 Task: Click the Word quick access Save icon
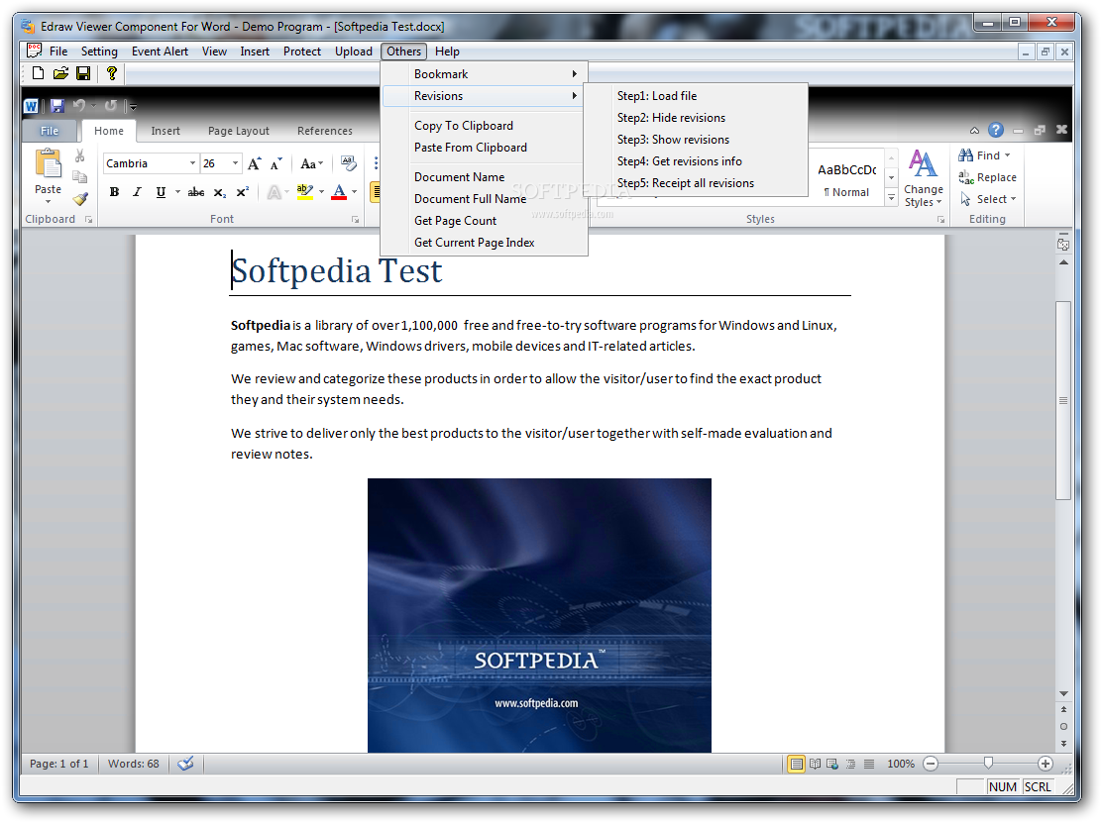tap(57, 106)
